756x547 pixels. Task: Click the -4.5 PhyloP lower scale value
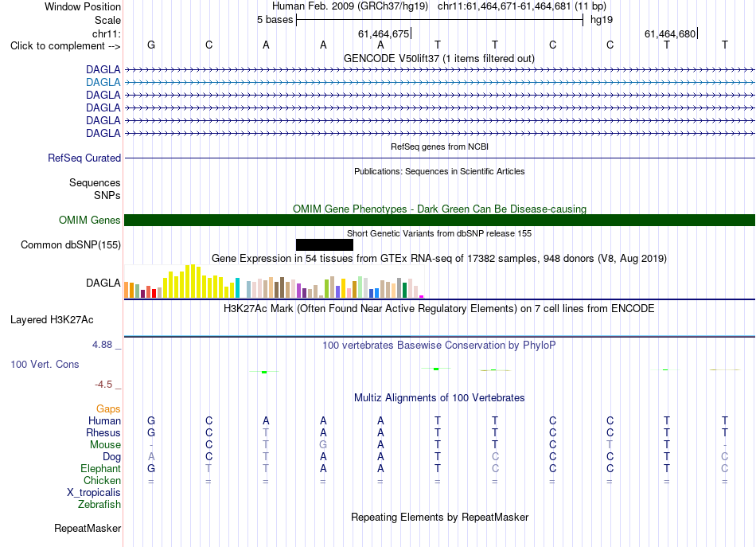103,385
